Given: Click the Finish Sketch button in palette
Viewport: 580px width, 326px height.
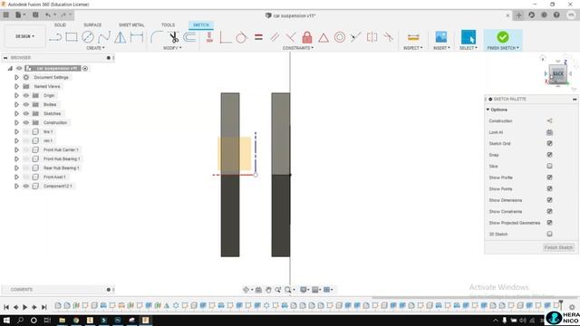Looking at the screenshot, I should tap(558, 247).
